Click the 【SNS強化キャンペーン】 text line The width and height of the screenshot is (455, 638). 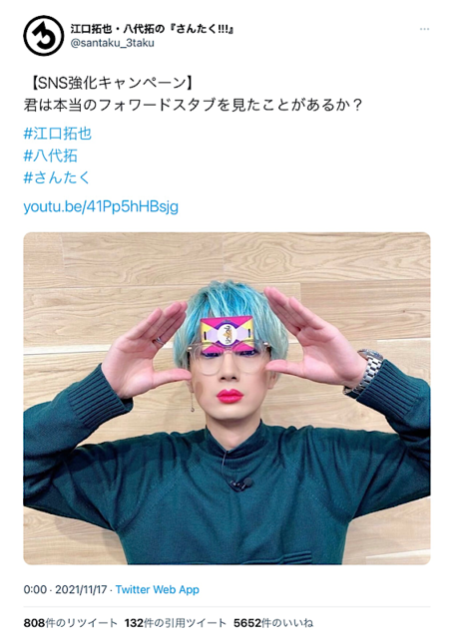pyautogui.click(x=112, y=83)
